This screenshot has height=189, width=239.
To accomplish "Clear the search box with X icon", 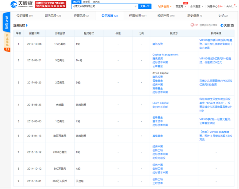I will 135,6.
